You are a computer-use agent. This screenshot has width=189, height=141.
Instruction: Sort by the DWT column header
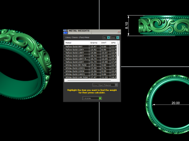(x=105, y=43)
